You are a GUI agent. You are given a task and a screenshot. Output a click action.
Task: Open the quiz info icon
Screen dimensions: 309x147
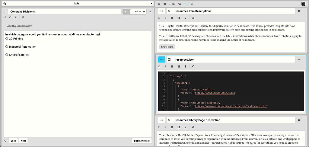(15, 17)
